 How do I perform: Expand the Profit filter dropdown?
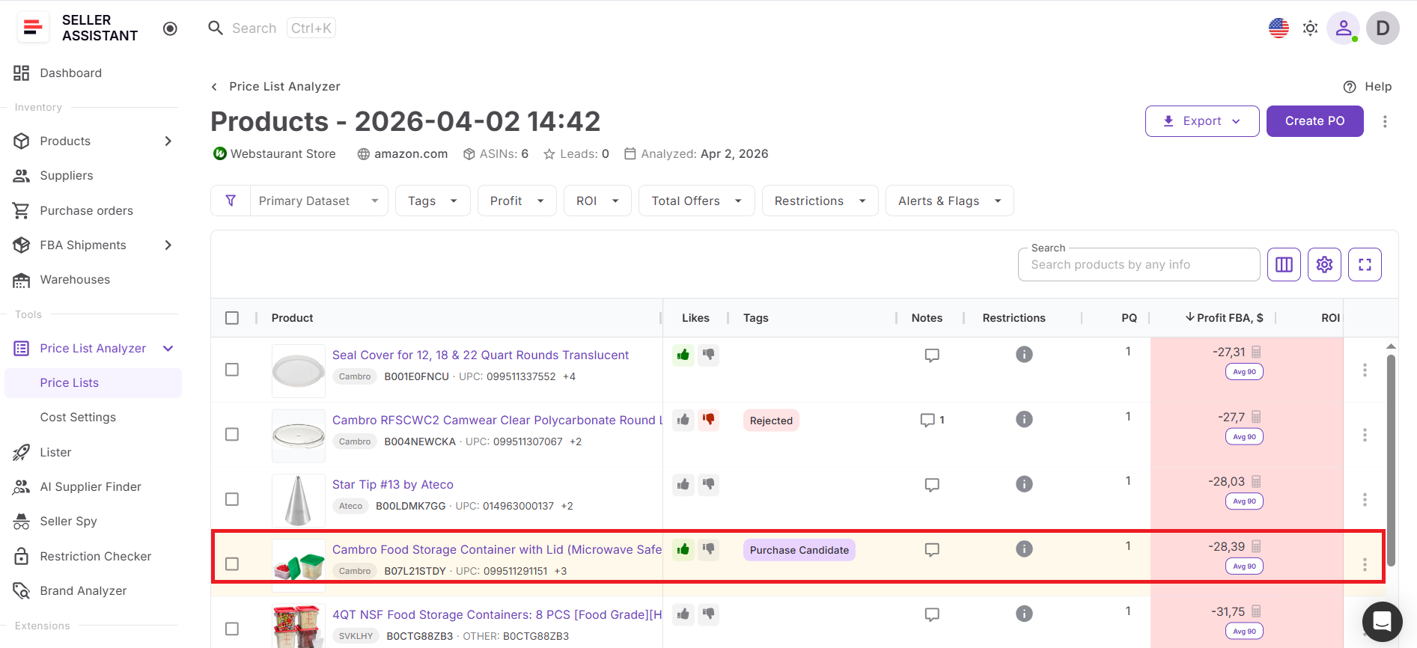pos(517,201)
